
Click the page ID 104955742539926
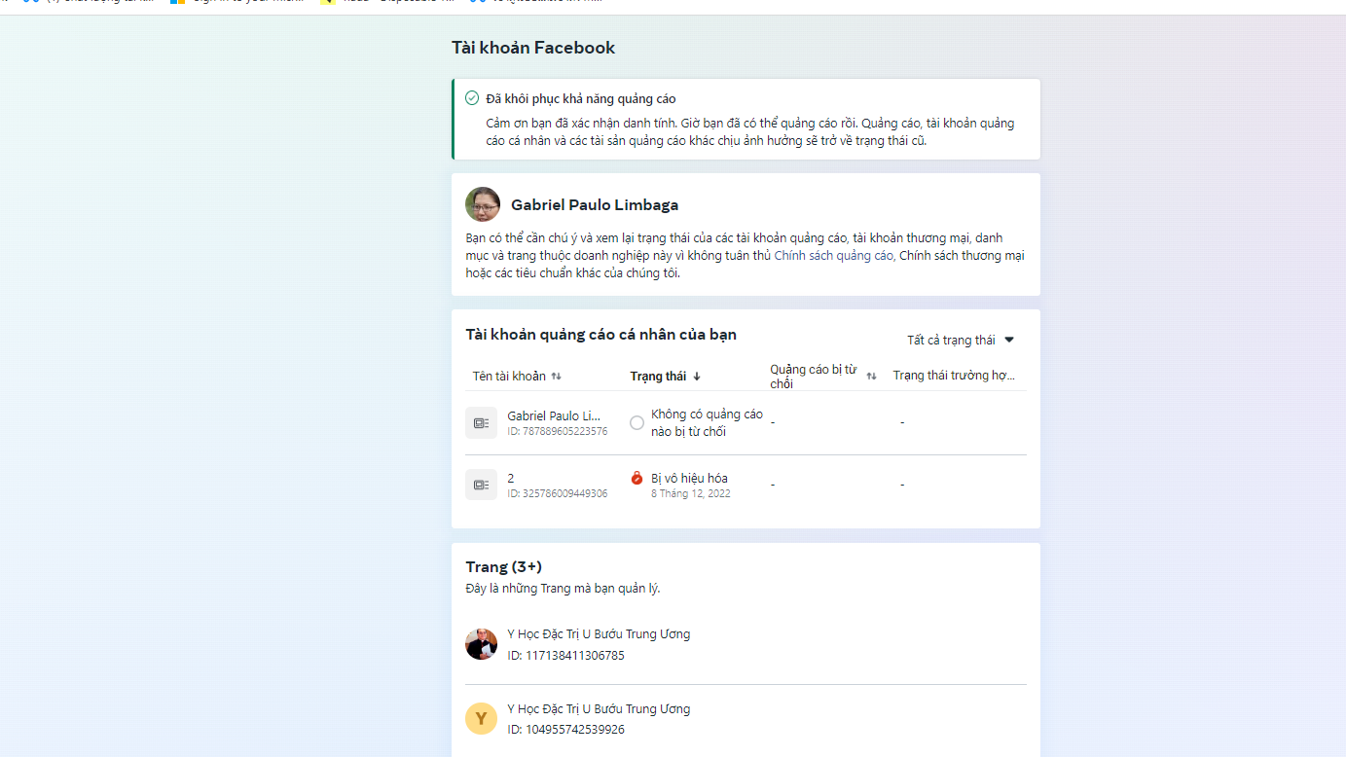coord(565,730)
